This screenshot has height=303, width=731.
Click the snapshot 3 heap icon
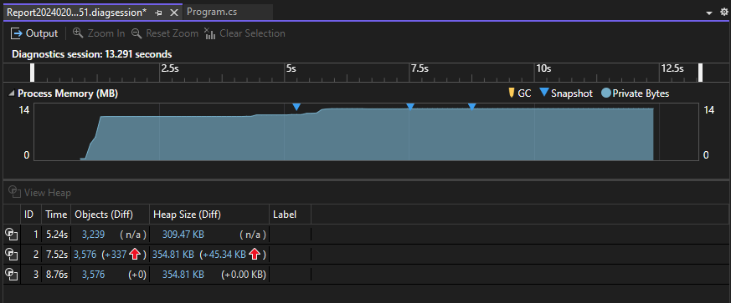coord(11,274)
